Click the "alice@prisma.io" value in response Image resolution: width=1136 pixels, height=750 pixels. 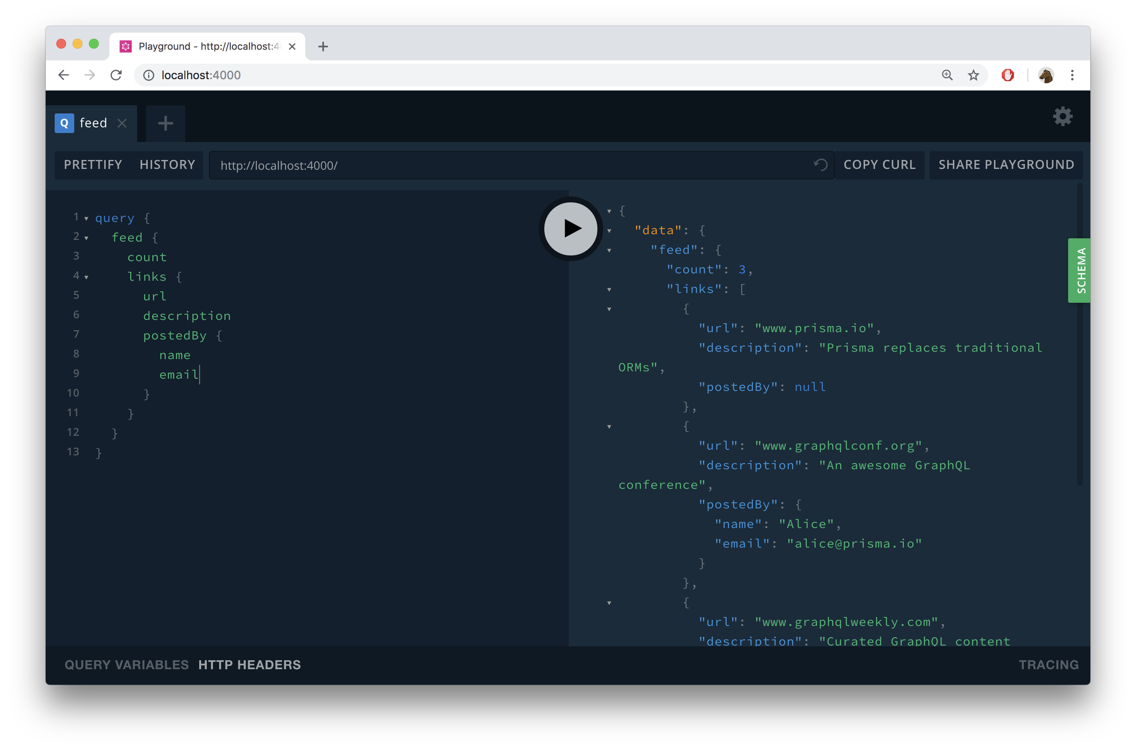click(x=854, y=544)
